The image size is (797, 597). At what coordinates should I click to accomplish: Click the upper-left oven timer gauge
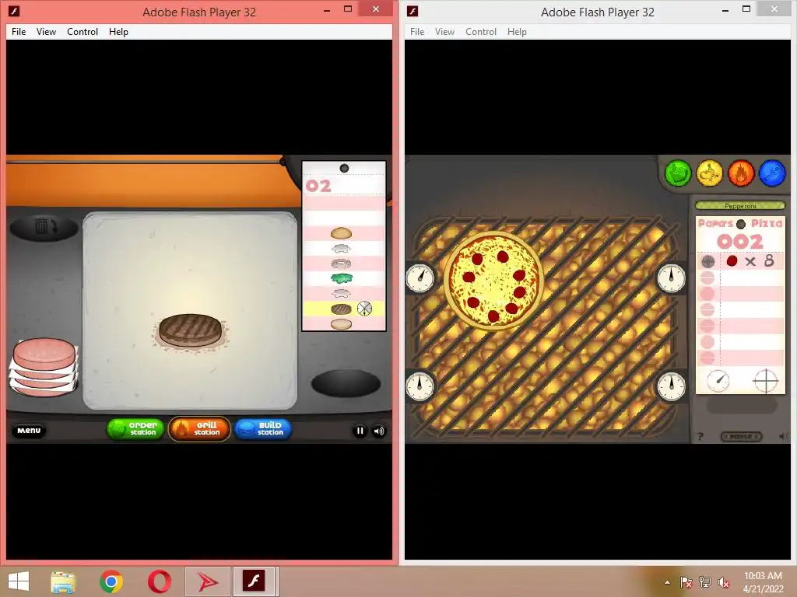point(420,278)
